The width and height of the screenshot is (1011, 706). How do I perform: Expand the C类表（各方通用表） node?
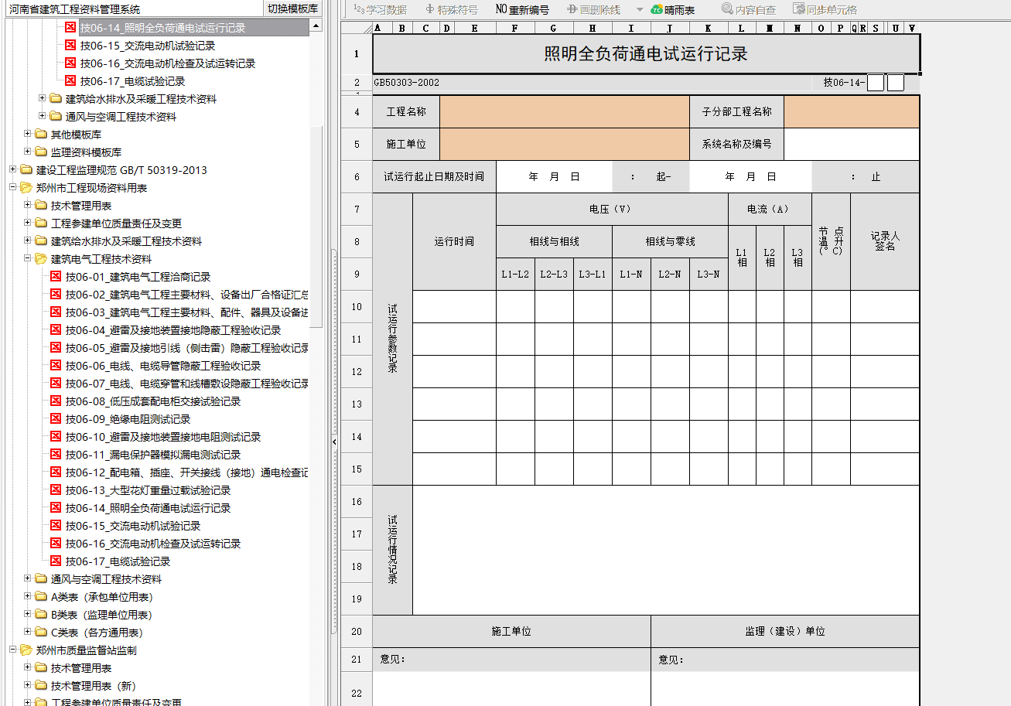(x=27, y=632)
